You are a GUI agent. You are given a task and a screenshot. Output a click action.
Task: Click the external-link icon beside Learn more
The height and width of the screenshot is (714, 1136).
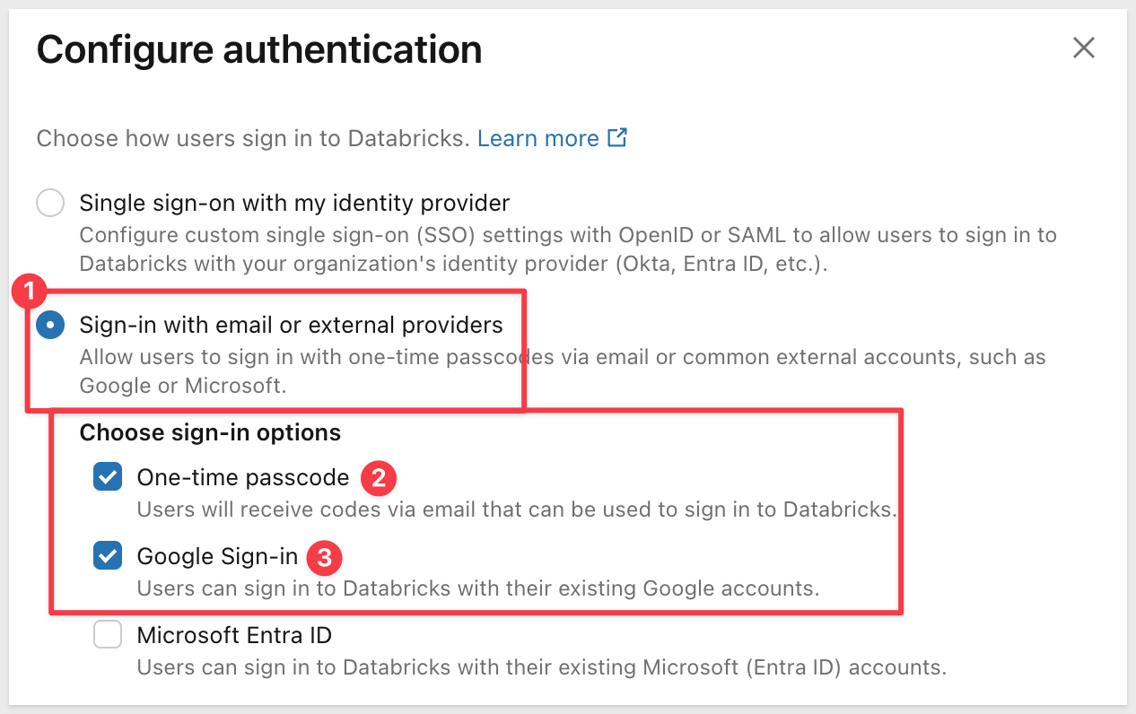click(617, 138)
